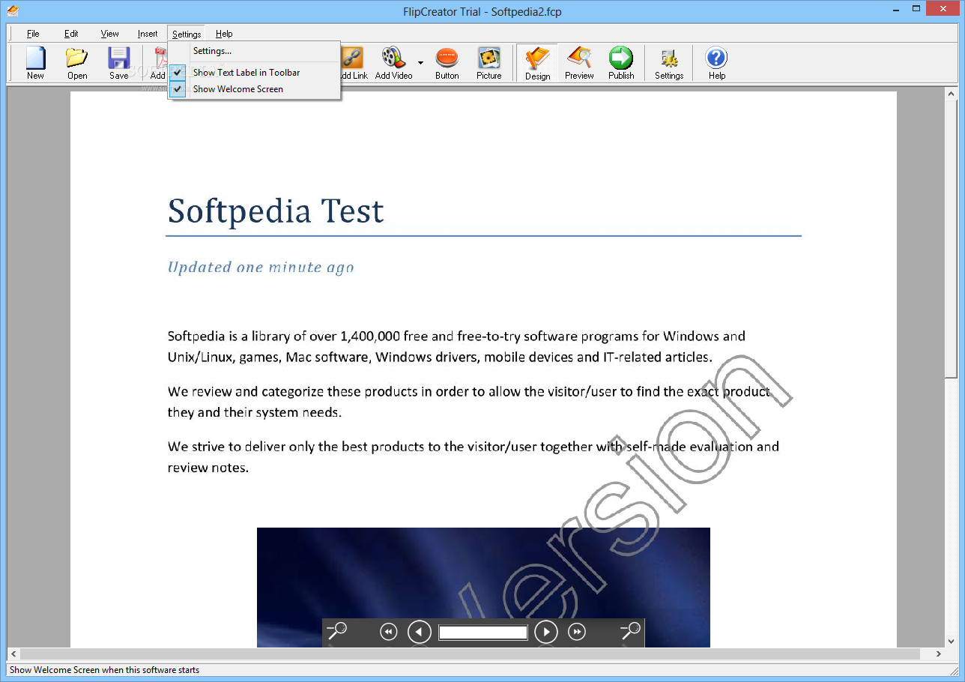The width and height of the screenshot is (965, 682).
Task: Click the vertical scrollbar down arrow
Action: point(952,641)
